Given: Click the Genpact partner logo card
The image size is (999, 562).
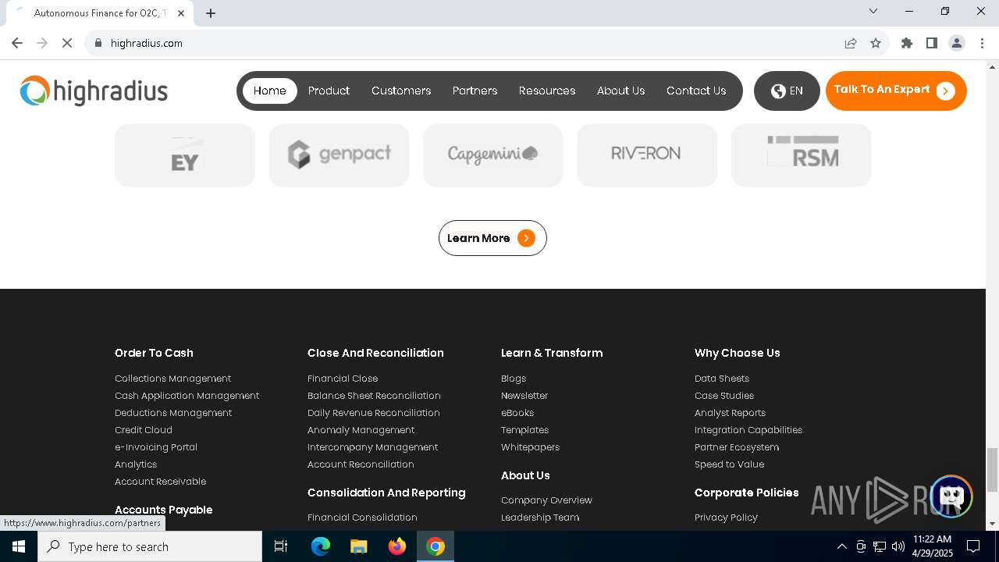Looking at the screenshot, I should pos(339,155).
